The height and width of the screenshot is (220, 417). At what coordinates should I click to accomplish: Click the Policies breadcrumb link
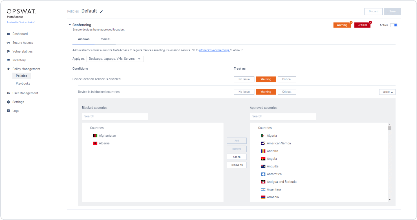pos(73,12)
